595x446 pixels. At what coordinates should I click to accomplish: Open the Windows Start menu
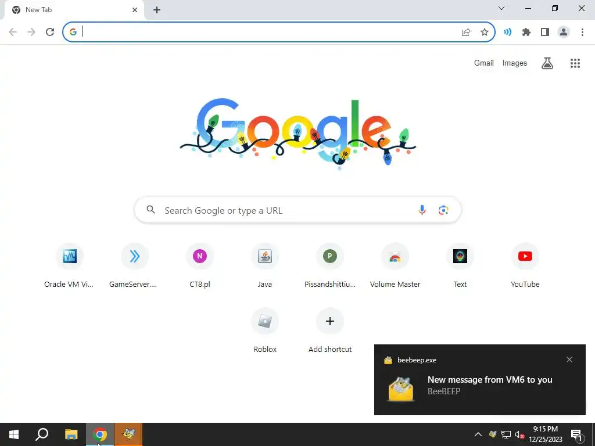14,434
